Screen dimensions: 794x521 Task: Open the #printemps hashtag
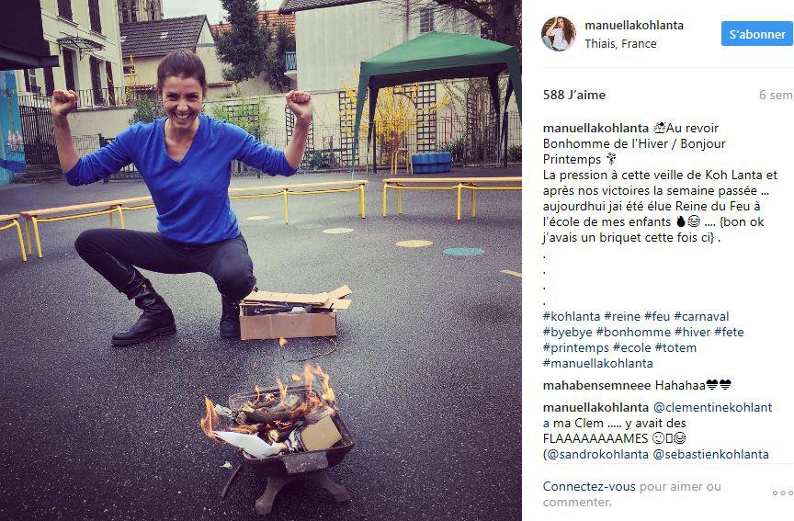576,348
